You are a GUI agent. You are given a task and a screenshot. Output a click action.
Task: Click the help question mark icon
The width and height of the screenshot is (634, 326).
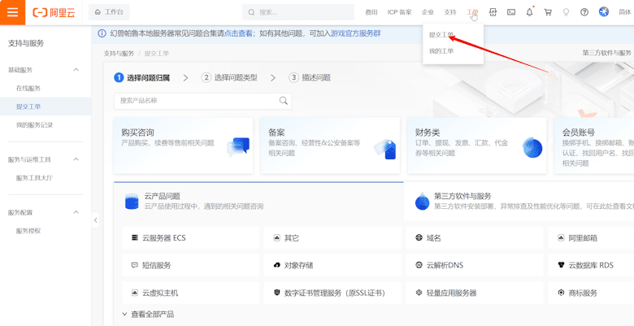click(x=584, y=12)
